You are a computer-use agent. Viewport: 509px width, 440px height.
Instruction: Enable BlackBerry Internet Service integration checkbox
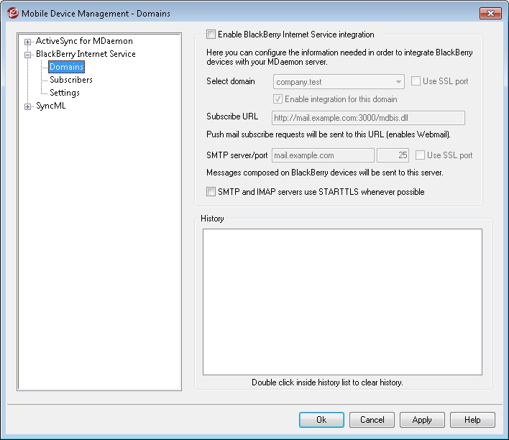click(x=211, y=35)
